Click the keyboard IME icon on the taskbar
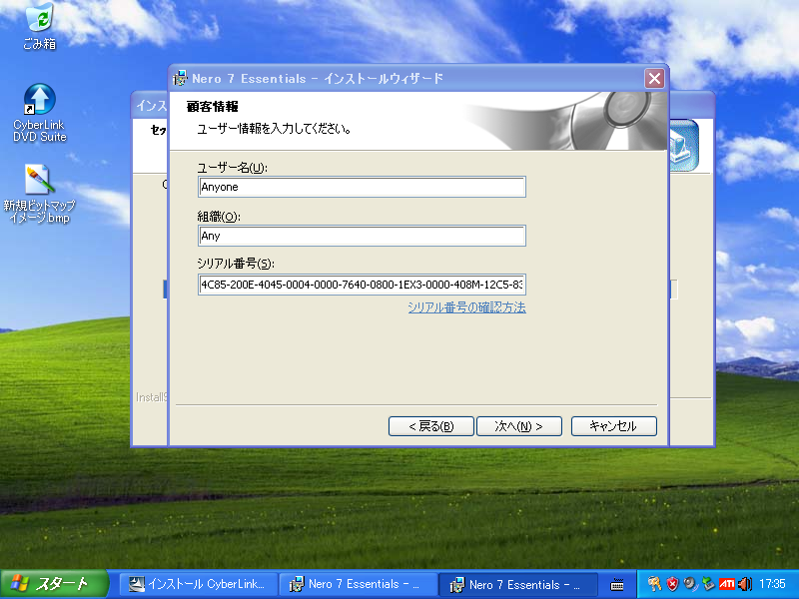The height and width of the screenshot is (599, 799). coord(616,584)
